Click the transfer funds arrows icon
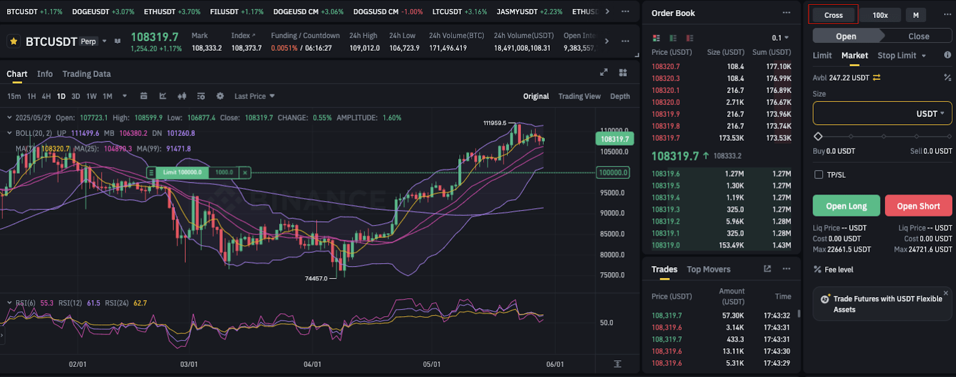Viewport: 956px width, 377px height. [877, 78]
